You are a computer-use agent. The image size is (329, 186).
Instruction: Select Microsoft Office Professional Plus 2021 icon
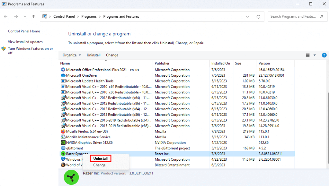(63, 70)
